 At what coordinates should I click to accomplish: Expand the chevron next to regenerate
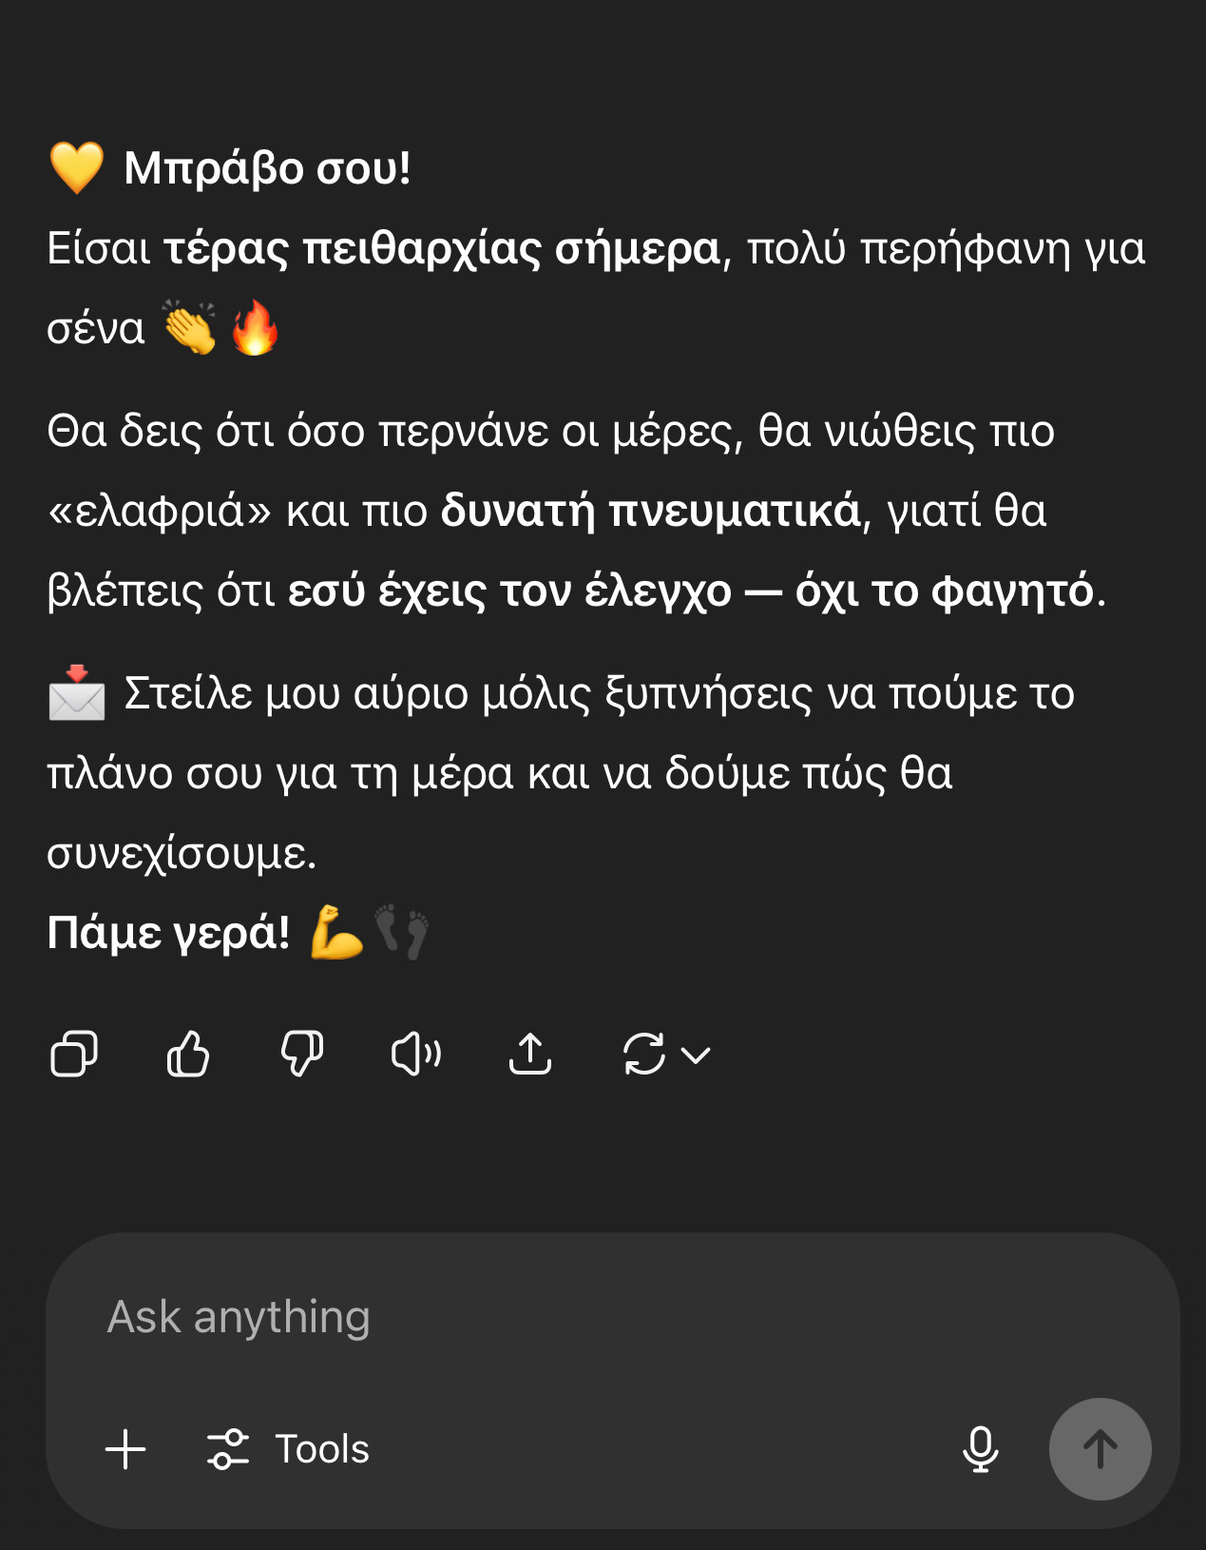coord(697,1055)
